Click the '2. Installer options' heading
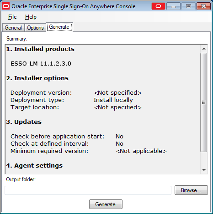 pyautogui.click(x=37, y=78)
